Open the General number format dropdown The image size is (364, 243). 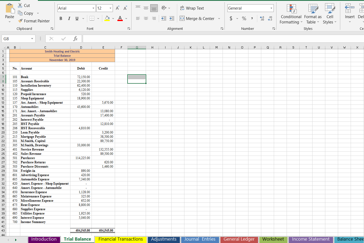271,8
